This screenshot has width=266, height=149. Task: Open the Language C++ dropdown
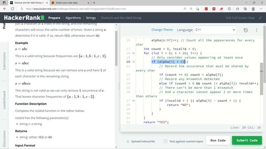[215, 30]
